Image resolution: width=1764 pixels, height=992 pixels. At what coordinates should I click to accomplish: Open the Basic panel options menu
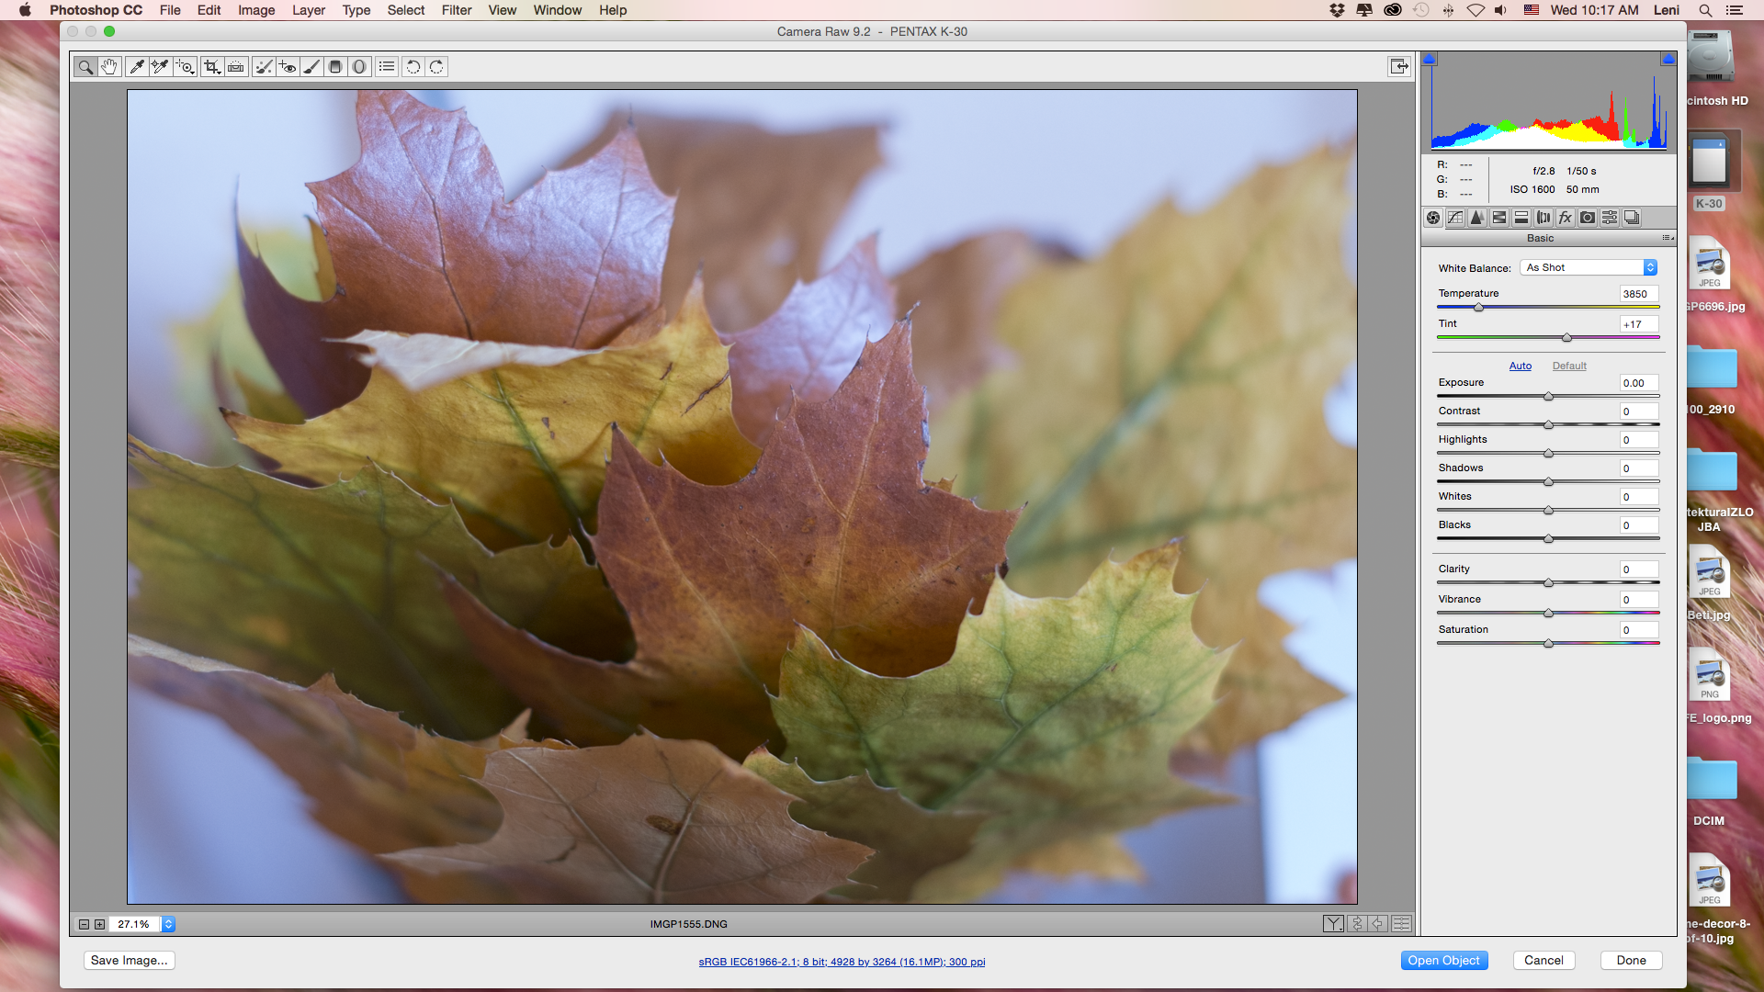[1667, 238]
